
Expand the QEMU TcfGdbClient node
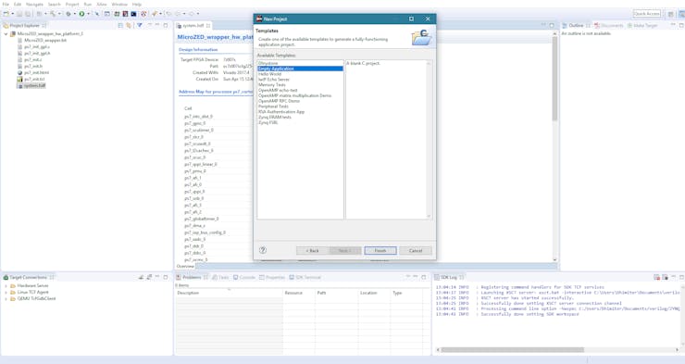pos(6,299)
